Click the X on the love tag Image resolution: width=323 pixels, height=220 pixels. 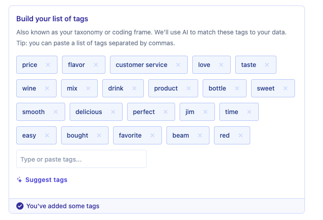[x=221, y=65]
